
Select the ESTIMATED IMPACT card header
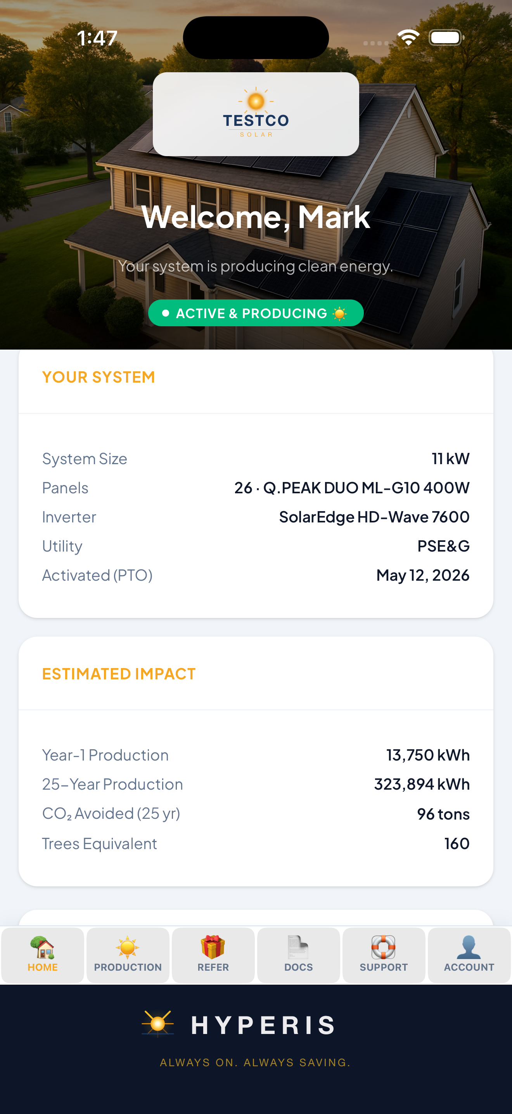[x=119, y=674]
